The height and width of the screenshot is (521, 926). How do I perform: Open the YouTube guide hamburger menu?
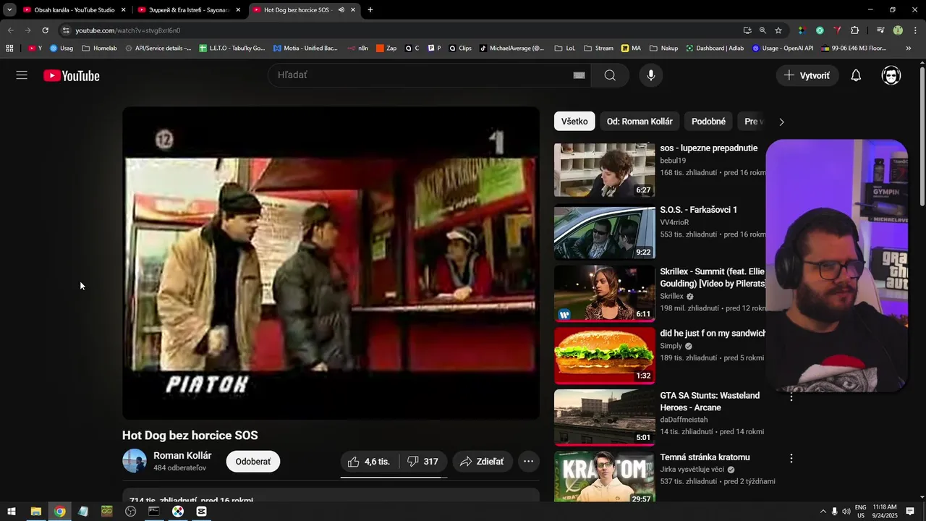pos(22,75)
